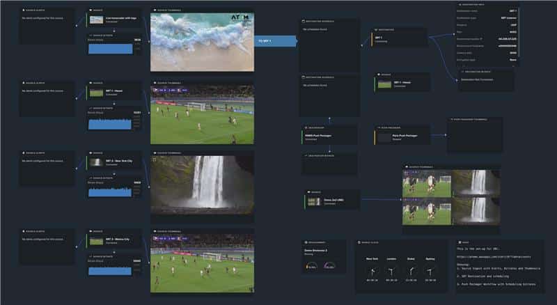Image resolution: width=557 pixels, height=305 pixels.
Task: Open the URL link in the Note panel
Action: coord(487,258)
